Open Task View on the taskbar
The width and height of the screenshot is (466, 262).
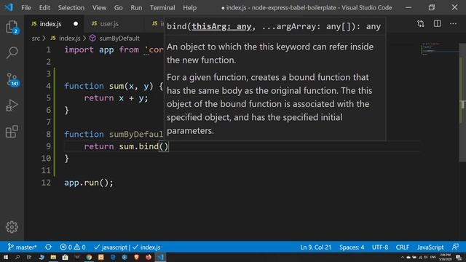29,257
